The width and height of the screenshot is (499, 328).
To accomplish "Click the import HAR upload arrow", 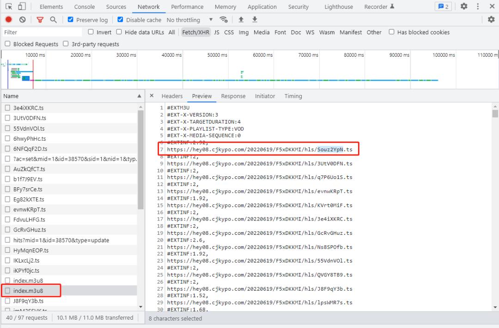I will (x=241, y=20).
